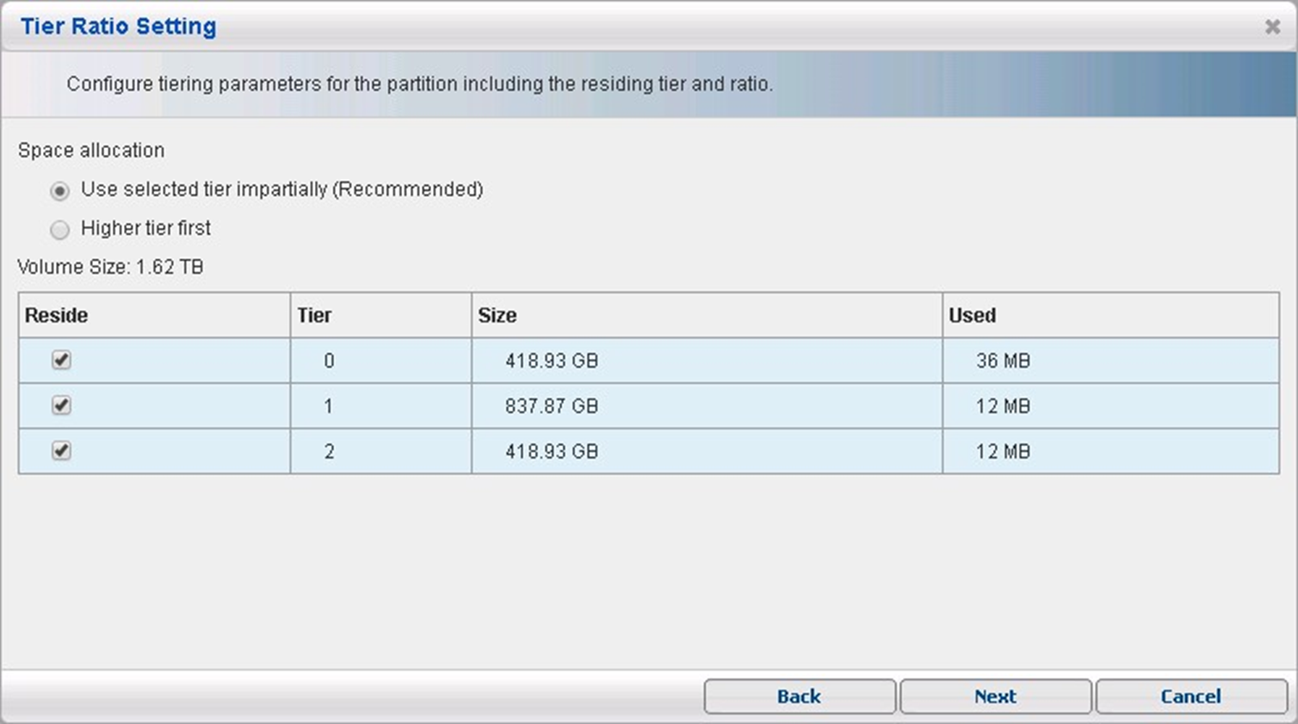This screenshot has width=1298, height=724.
Task: Click the Volume Size 1.62 TB label
Action: (x=110, y=267)
